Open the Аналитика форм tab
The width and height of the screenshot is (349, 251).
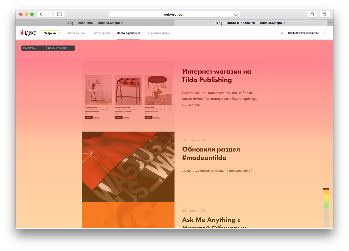(158, 33)
